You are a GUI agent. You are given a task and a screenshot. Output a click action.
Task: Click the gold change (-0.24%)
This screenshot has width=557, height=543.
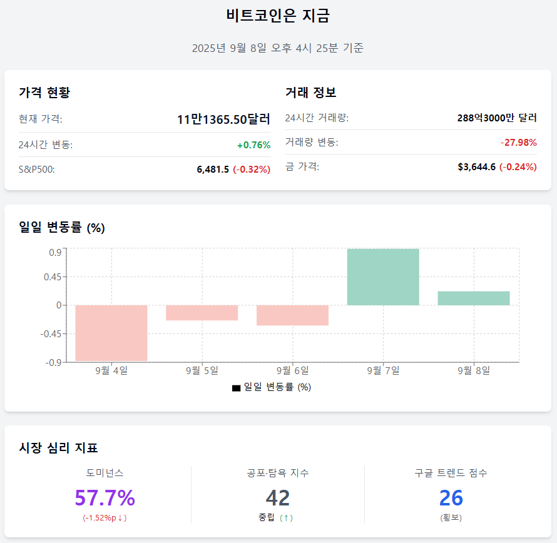[x=518, y=167]
